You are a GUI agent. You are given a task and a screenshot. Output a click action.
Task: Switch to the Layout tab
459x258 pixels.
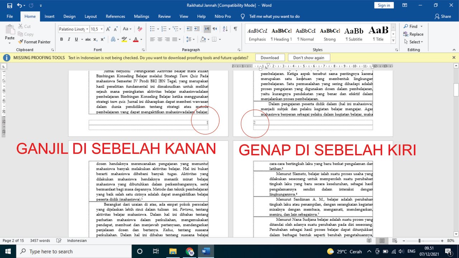91,16
